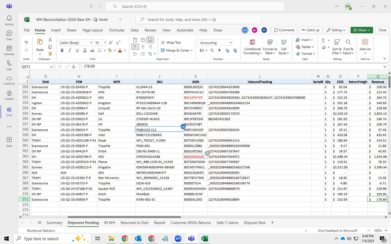Decrease font size with the smaller A icon
Screen dimensions: 391x244
coord(118,43)
